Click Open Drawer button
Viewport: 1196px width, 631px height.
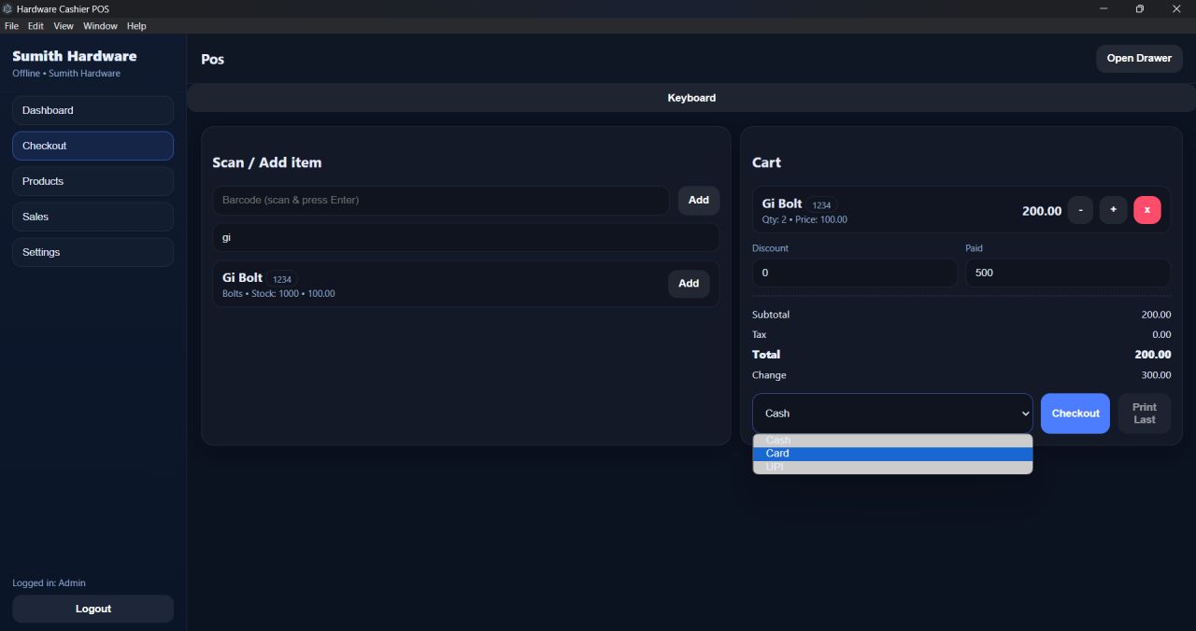1139,58
